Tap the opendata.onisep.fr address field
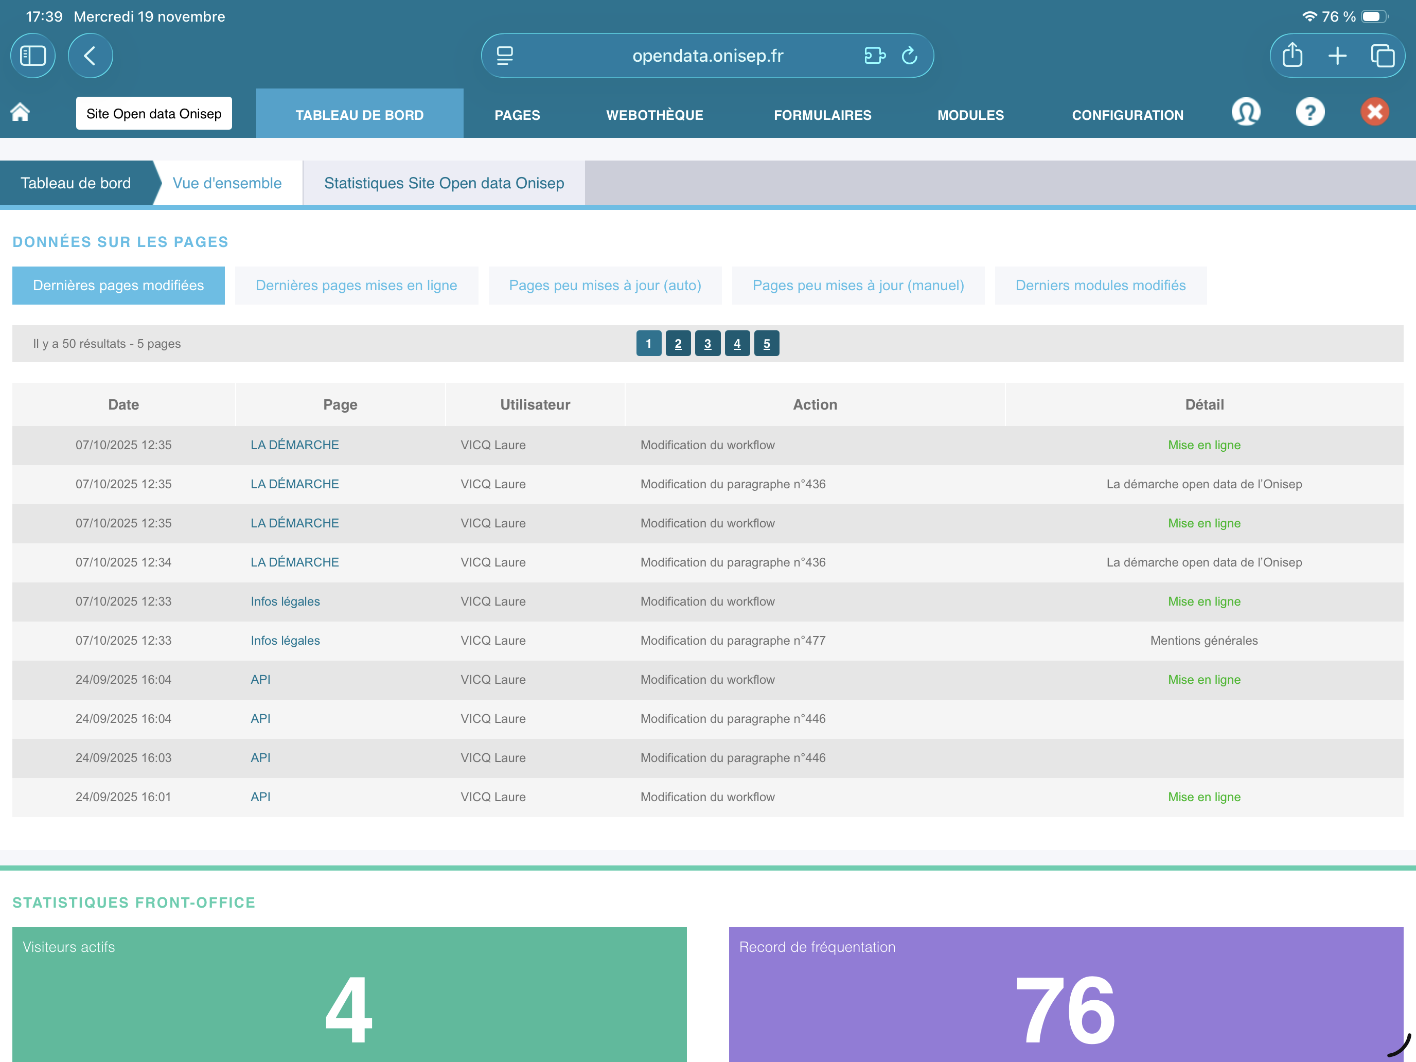Viewport: 1416px width, 1062px height. click(x=707, y=56)
